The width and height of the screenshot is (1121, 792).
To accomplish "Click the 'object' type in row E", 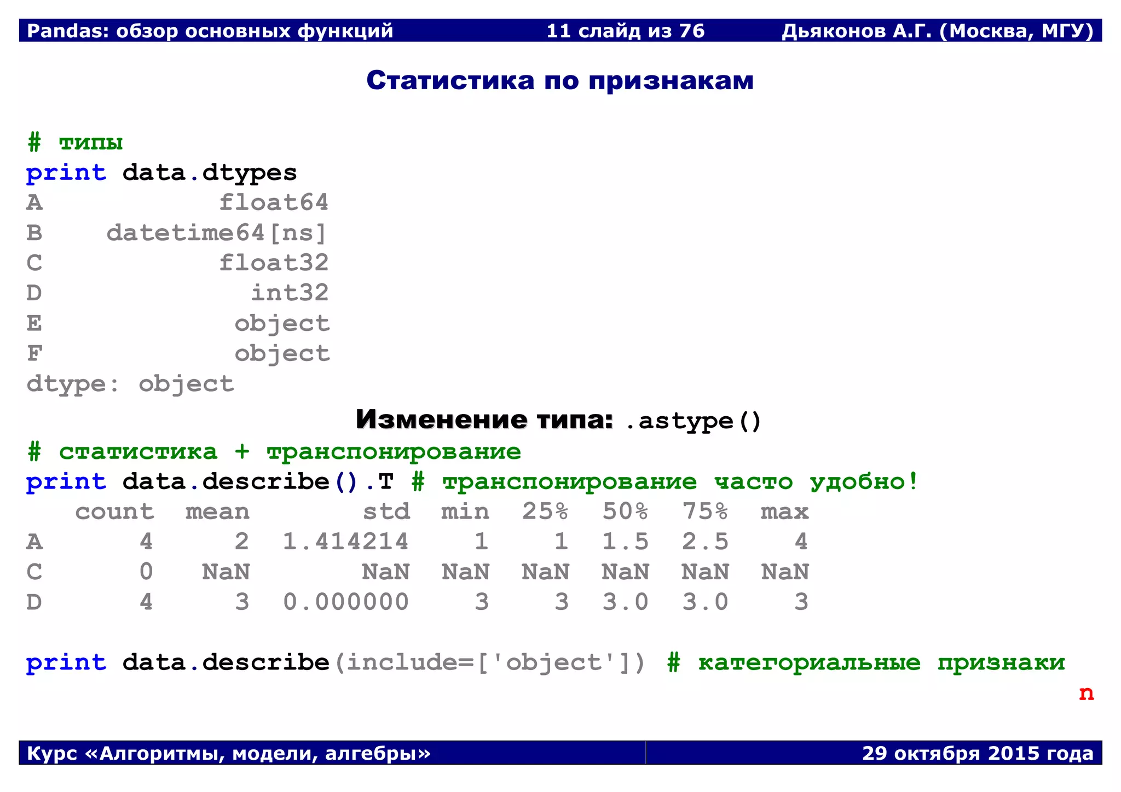I will 282,324.
